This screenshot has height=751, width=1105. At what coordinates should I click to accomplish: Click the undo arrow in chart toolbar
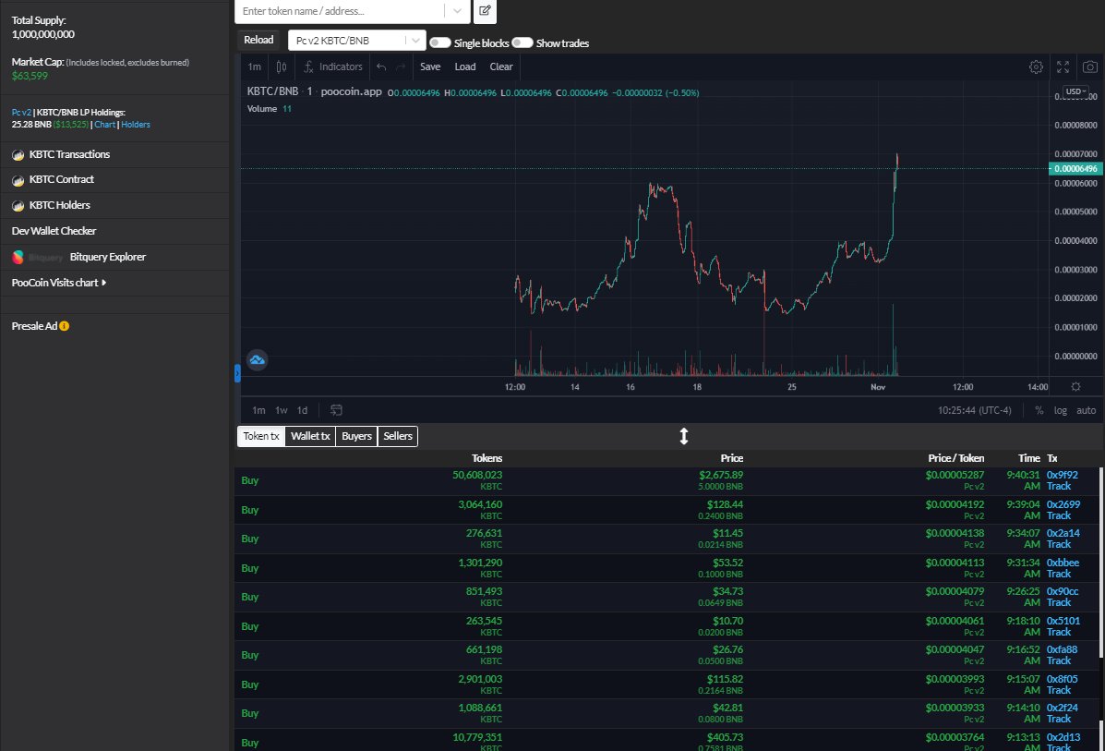coord(381,67)
